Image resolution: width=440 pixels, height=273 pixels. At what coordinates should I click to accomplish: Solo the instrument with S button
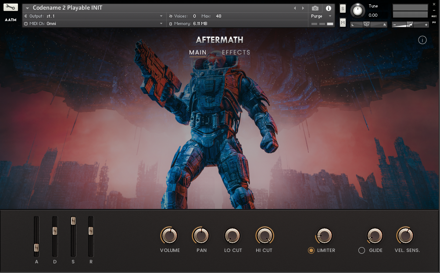tap(343, 9)
